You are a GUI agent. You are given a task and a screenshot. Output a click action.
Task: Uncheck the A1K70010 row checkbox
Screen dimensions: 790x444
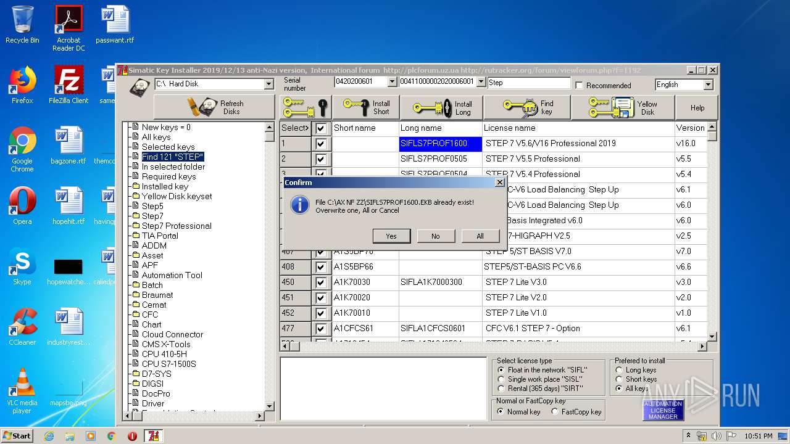tap(320, 313)
